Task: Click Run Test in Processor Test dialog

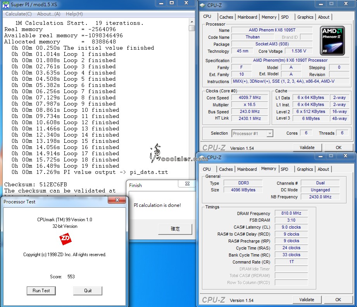Action: (41, 291)
